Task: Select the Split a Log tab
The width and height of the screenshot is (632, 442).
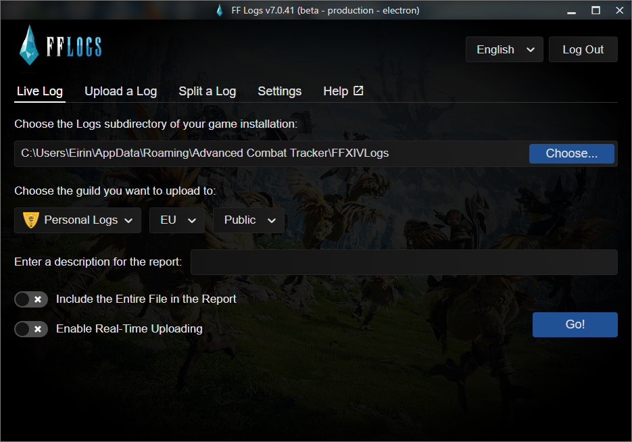Action: coord(207,91)
